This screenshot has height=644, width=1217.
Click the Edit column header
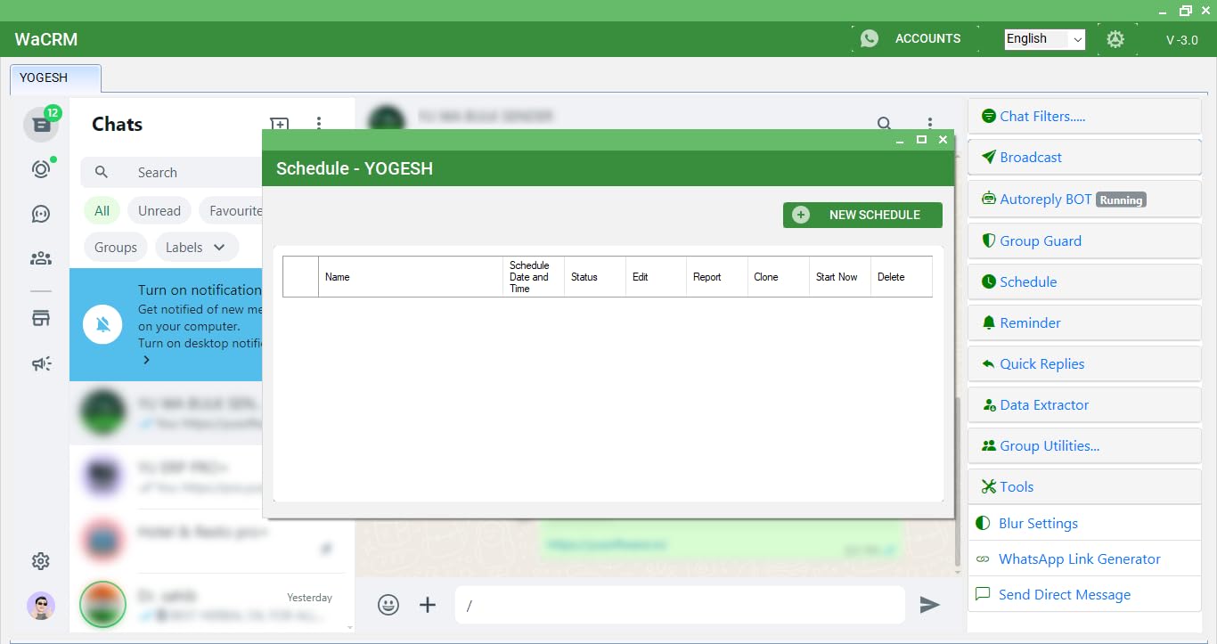point(656,277)
